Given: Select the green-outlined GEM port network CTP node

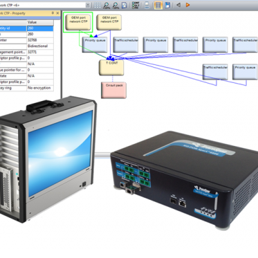Looking at the screenshot, I should coord(78,22).
